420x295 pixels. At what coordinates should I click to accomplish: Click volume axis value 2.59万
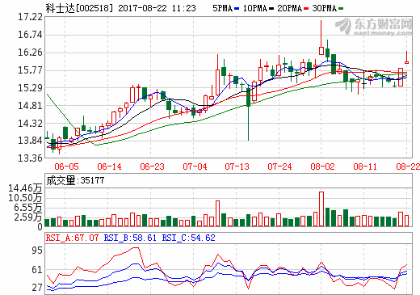pyautogui.click(x=28, y=217)
